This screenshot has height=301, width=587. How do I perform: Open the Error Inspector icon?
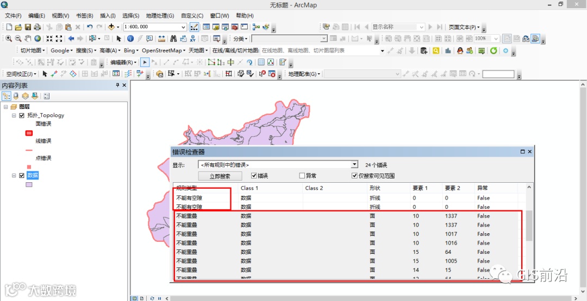(272, 74)
